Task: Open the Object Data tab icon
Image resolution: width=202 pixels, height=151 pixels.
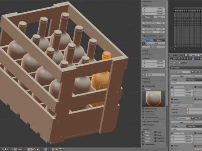Action: [x=196, y=59]
